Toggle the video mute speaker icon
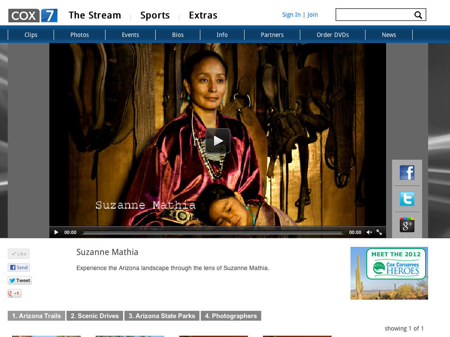Viewport: 450px width, 337px height. coord(369,232)
